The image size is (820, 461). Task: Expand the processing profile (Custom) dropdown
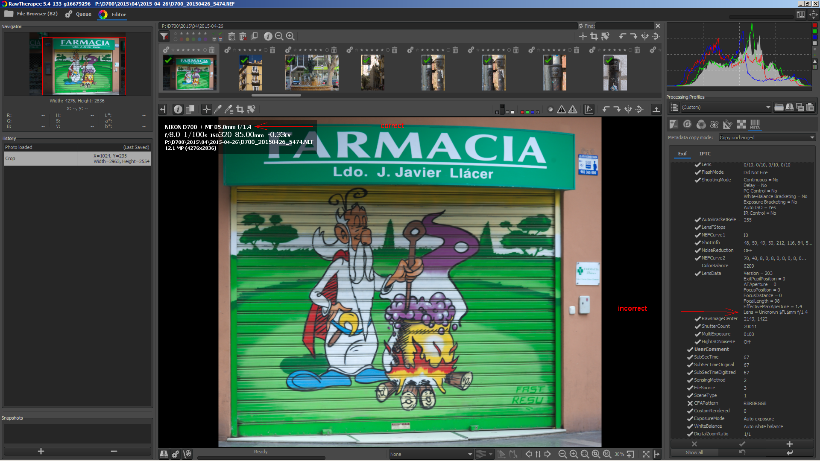pos(726,107)
